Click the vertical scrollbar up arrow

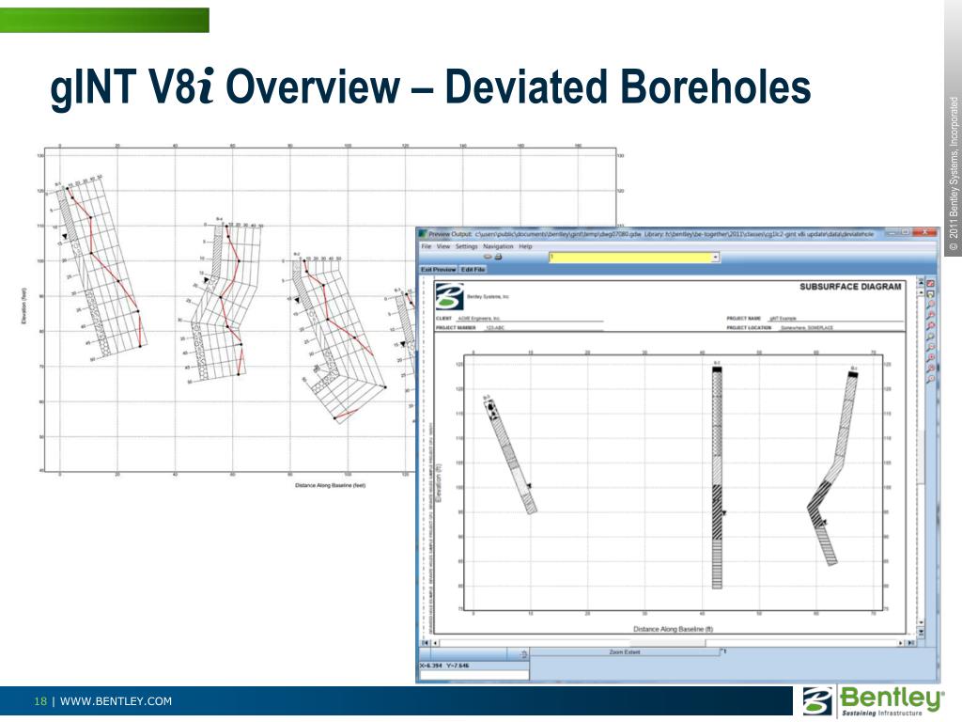tap(921, 292)
